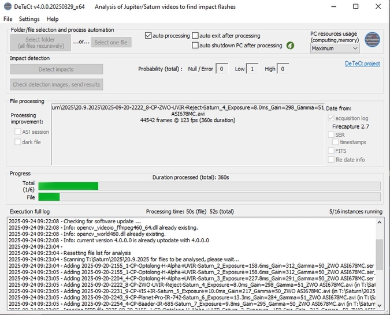Click the Null / Error count field
The height and width of the screenshot is (315, 390).
tap(222, 69)
